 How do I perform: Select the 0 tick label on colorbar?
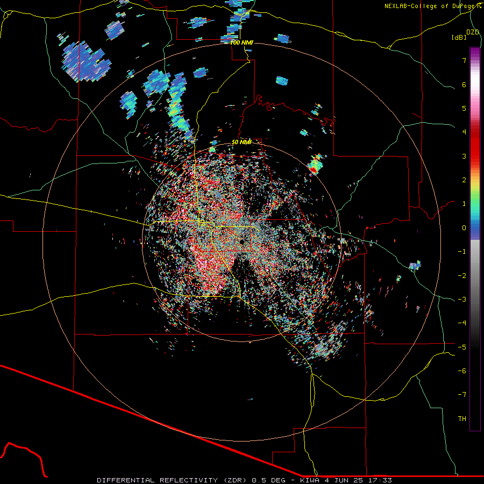tap(464, 228)
